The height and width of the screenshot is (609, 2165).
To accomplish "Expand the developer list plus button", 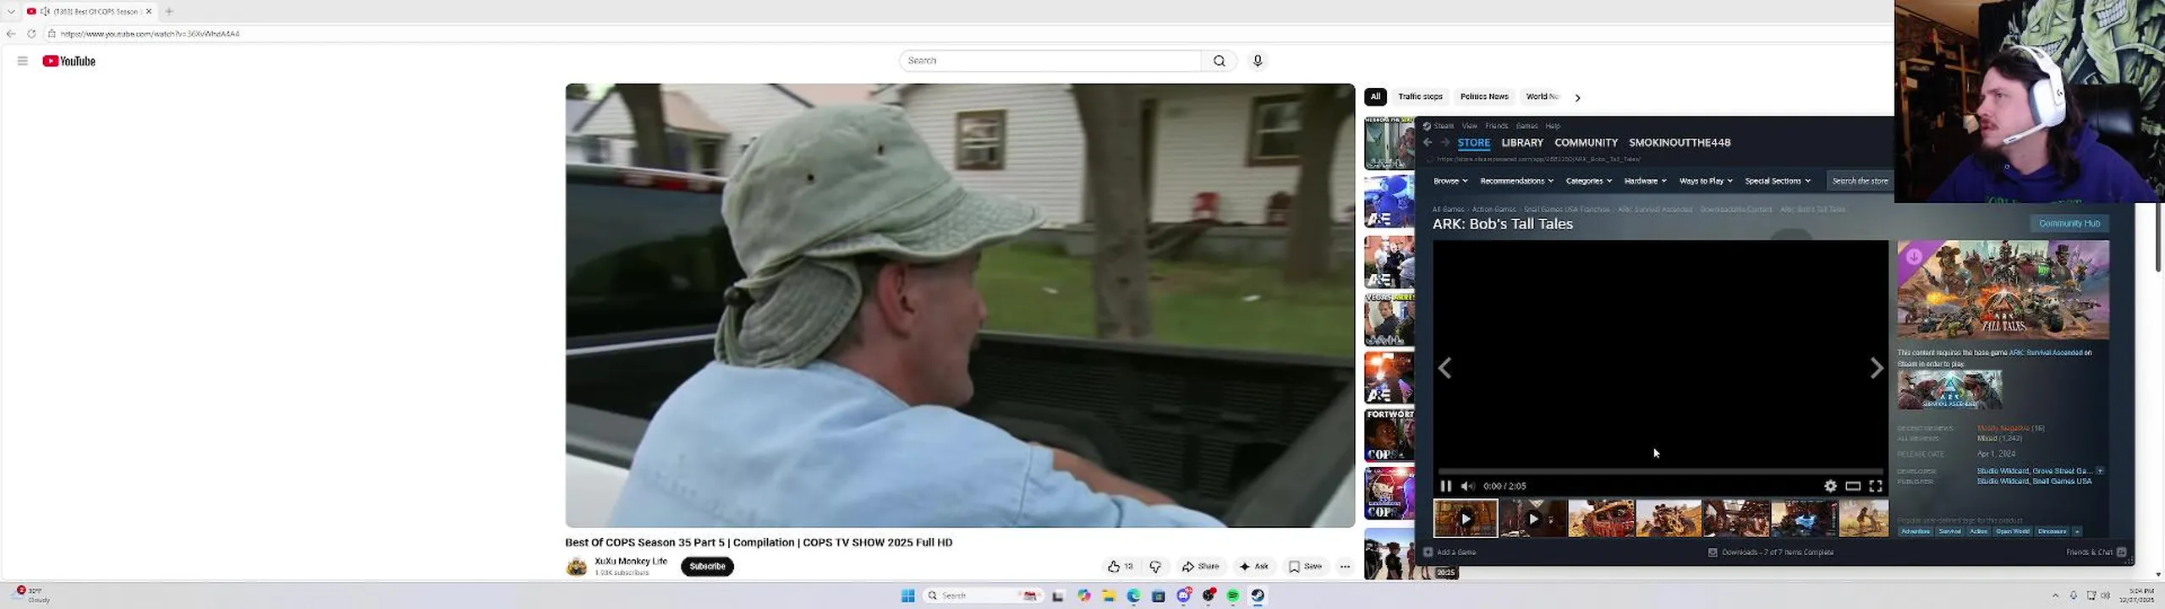I will point(2100,471).
